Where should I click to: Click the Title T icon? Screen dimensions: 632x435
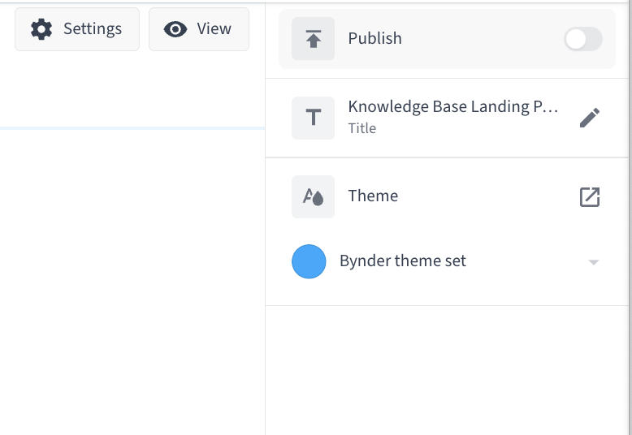[314, 118]
